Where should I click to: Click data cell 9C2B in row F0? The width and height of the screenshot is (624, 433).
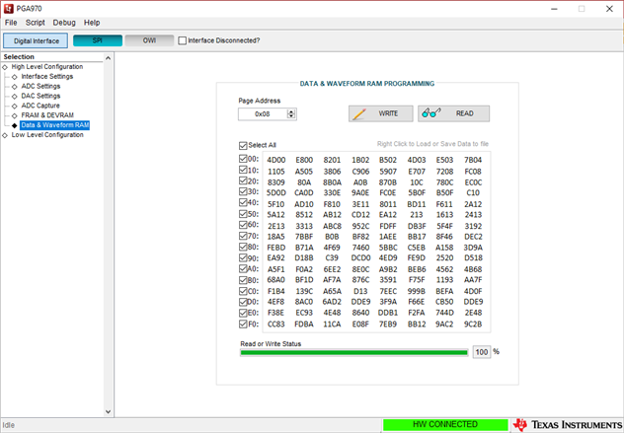[x=473, y=325]
